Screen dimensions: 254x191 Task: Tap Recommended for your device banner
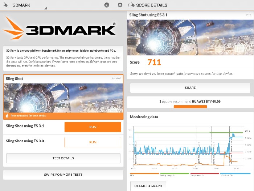click(x=64, y=116)
